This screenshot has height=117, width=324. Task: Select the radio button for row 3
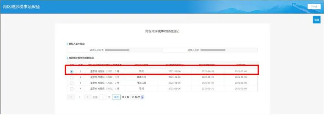pyautogui.click(x=71, y=83)
